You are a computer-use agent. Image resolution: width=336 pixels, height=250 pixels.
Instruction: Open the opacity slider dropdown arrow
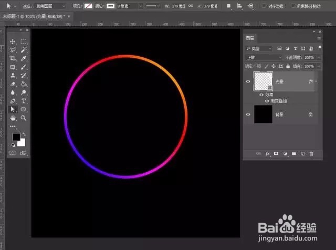319,57
